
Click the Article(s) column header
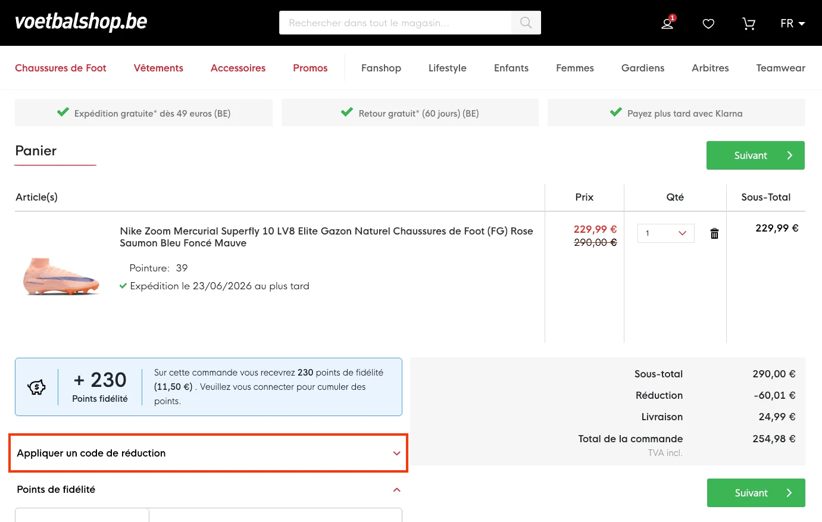coord(36,197)
